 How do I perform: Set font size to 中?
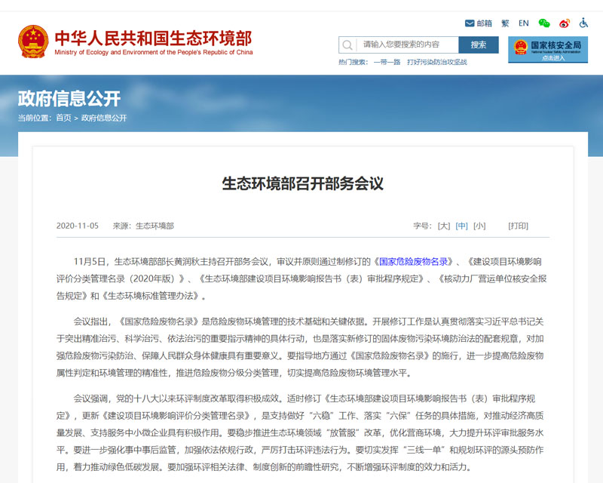(461, 226)
